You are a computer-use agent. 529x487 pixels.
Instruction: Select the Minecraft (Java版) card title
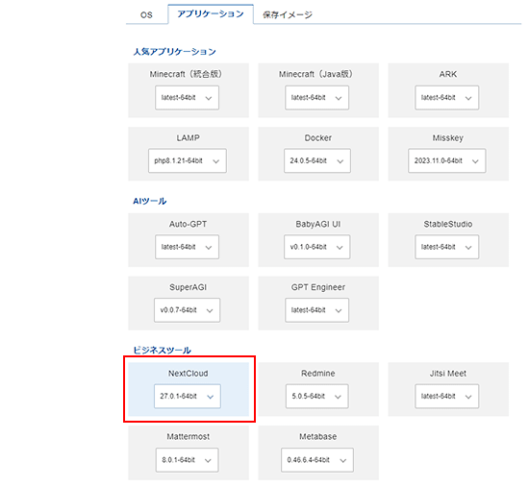click(315, 74)
